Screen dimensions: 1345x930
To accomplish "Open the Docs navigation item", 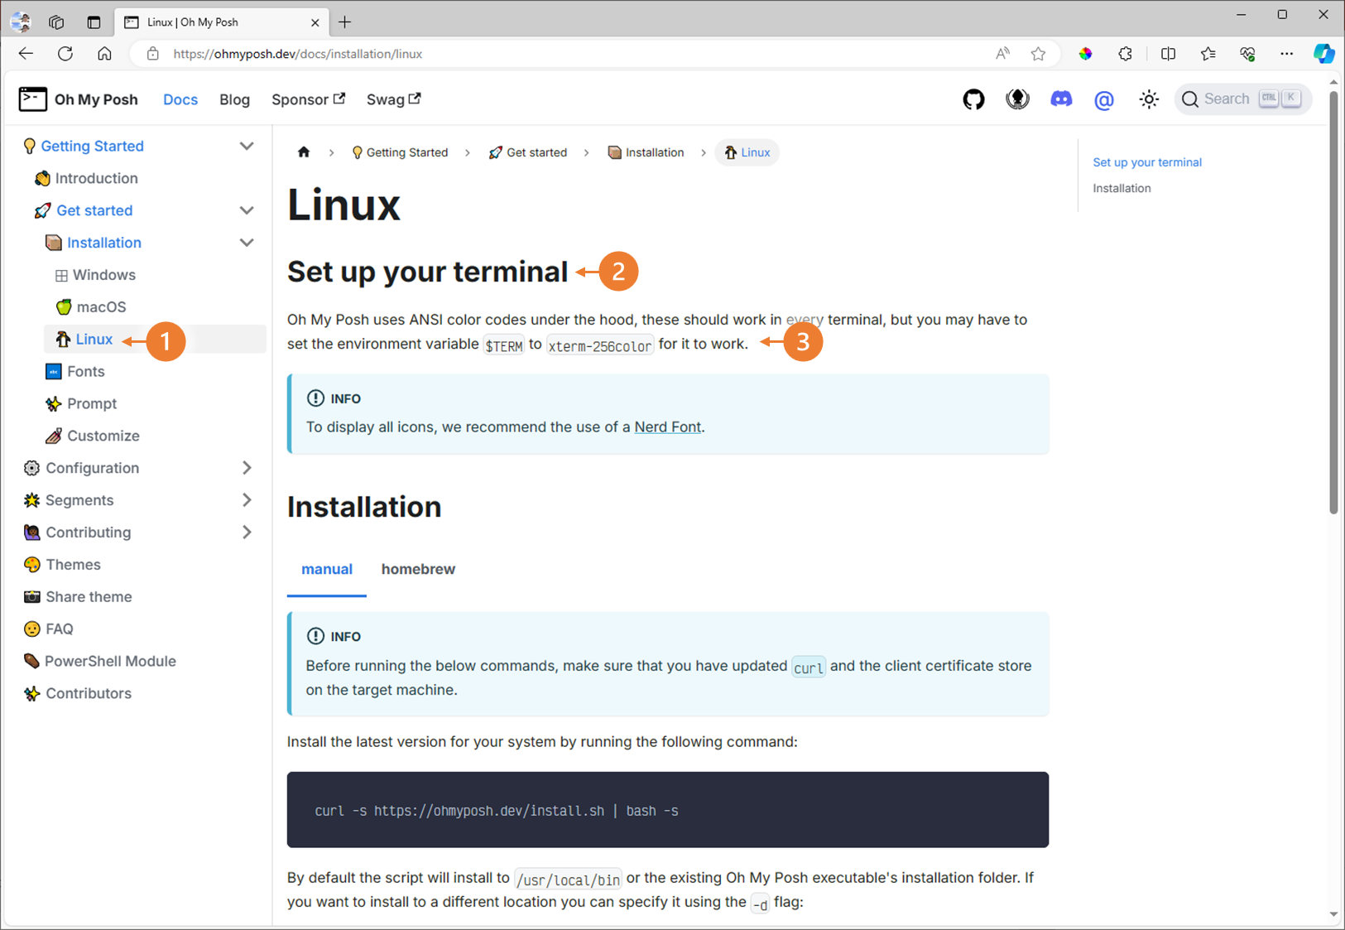I will (180, 99).
